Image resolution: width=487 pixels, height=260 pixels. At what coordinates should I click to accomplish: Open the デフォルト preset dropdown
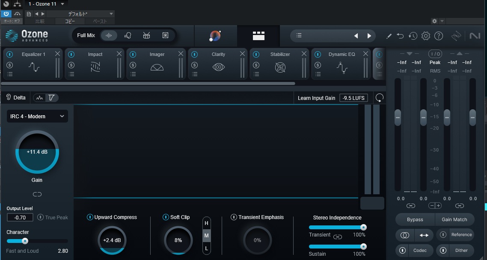80,14
